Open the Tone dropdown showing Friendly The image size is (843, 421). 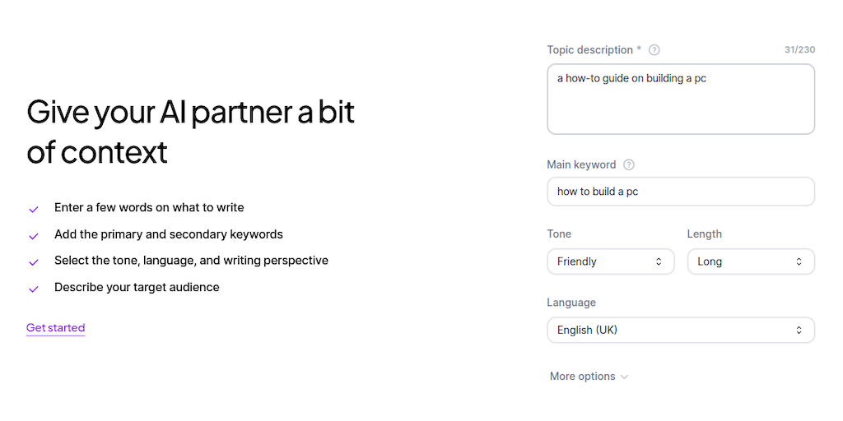tap(610, 261)
